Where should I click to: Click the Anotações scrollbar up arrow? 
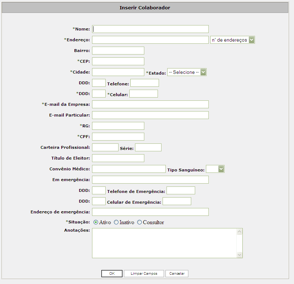239,231
